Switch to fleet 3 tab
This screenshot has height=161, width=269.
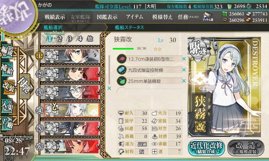70,39
